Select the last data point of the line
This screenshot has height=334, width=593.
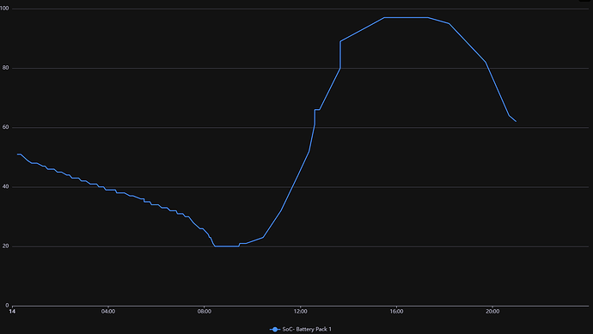(516, 121)
